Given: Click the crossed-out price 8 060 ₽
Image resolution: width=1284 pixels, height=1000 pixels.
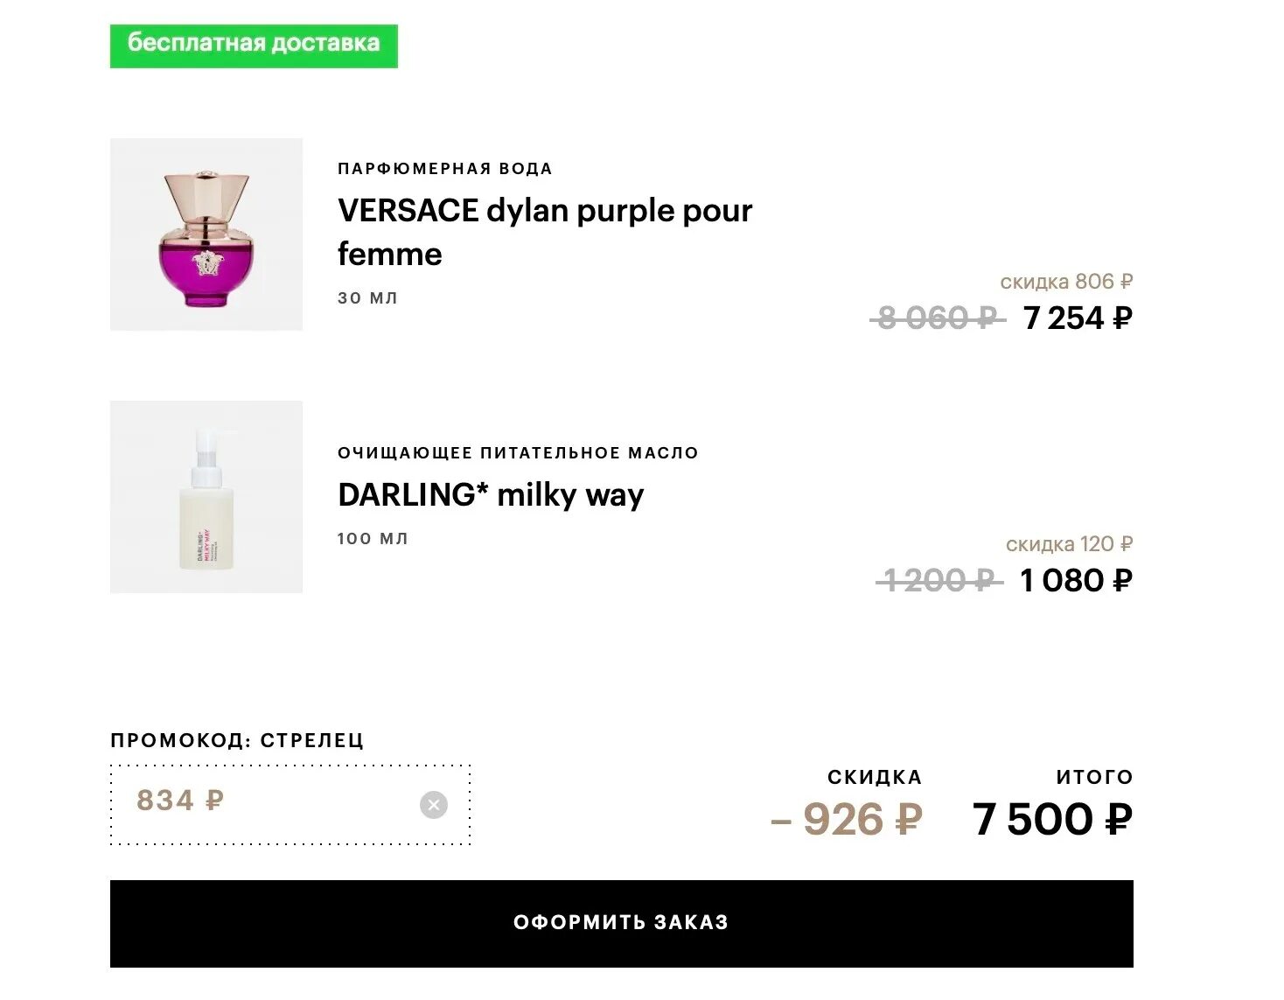Looking at the screenshot, I should 936,318.
